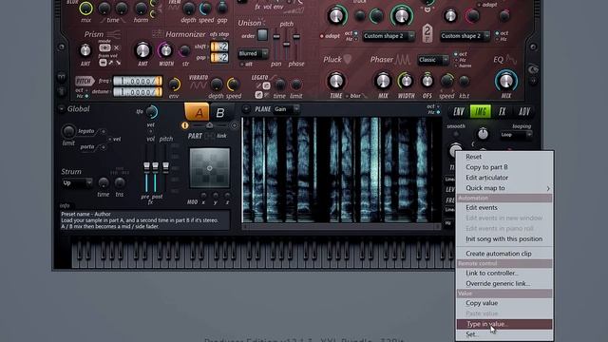Viewport: 608px width, 342px height.
Task: Click the Legato time knob
Action: click(279, 85)
